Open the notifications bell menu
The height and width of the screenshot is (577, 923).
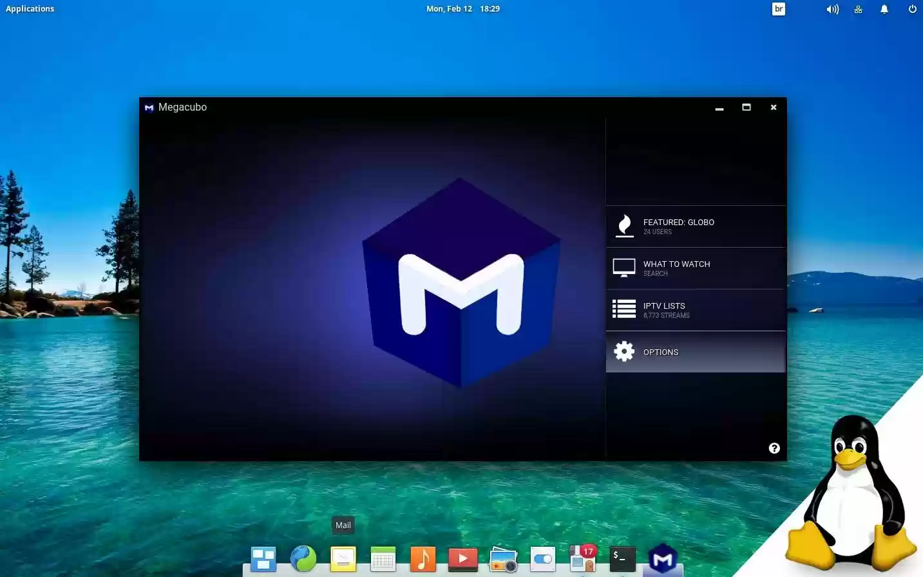coord(884,8)
